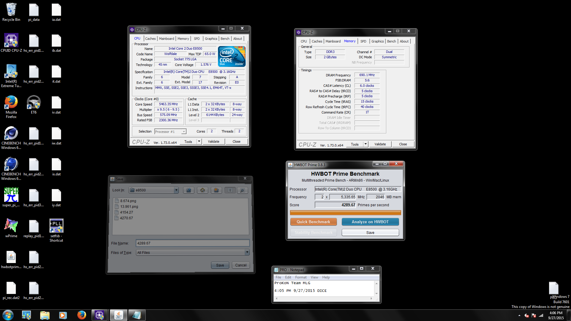Click the Java HWBOT Prime taskbar button
The height and width of the screenshot is (321, 571).
click(x=119, y=315)
